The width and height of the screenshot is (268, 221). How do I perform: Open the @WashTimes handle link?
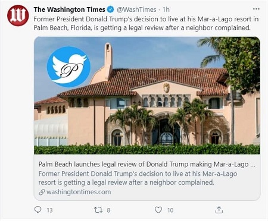pyautogui.click(x=136, y=10)
